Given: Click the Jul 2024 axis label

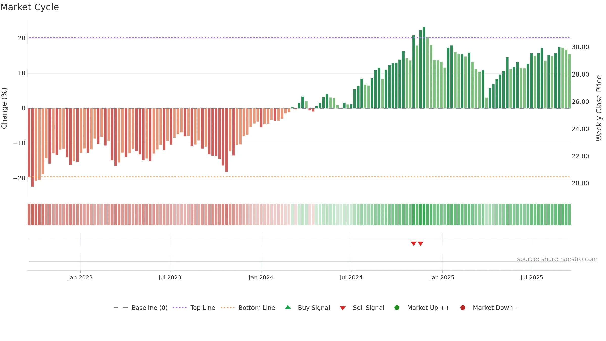Looking at the screenshot, I should (x=351, y=277).
